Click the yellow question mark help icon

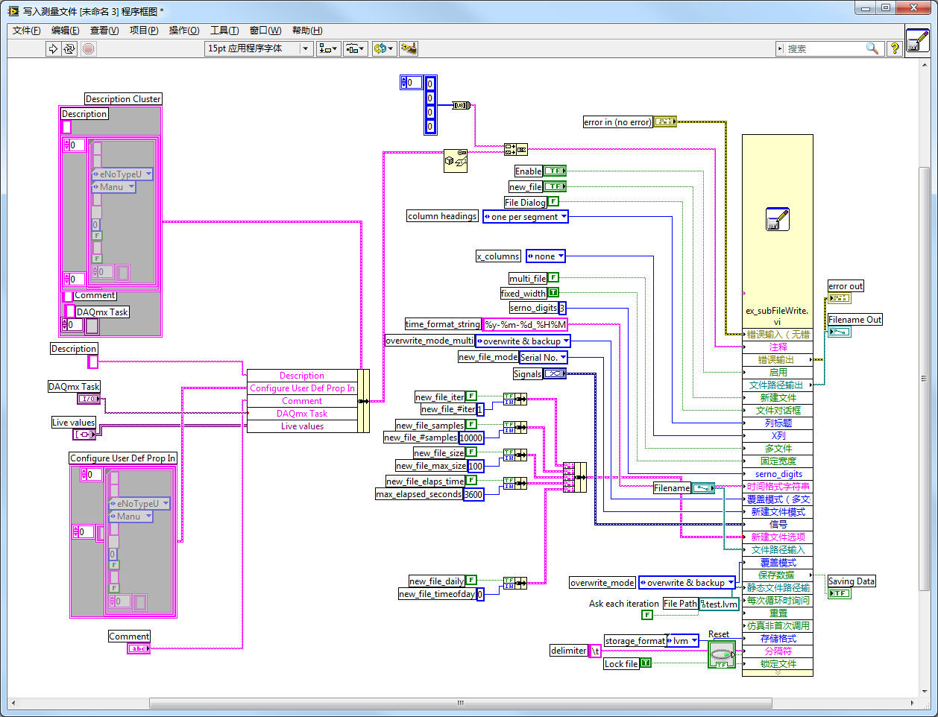coord(894,48)
